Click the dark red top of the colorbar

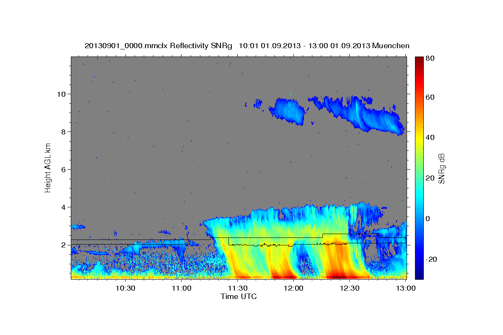point(419,59)
